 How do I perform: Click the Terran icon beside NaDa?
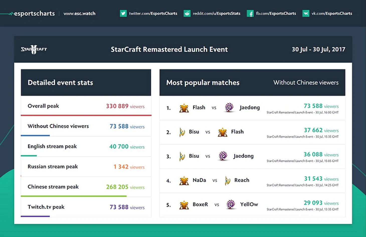point(184,180)
